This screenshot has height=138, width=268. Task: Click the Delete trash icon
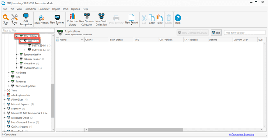(x=169, y=18)
